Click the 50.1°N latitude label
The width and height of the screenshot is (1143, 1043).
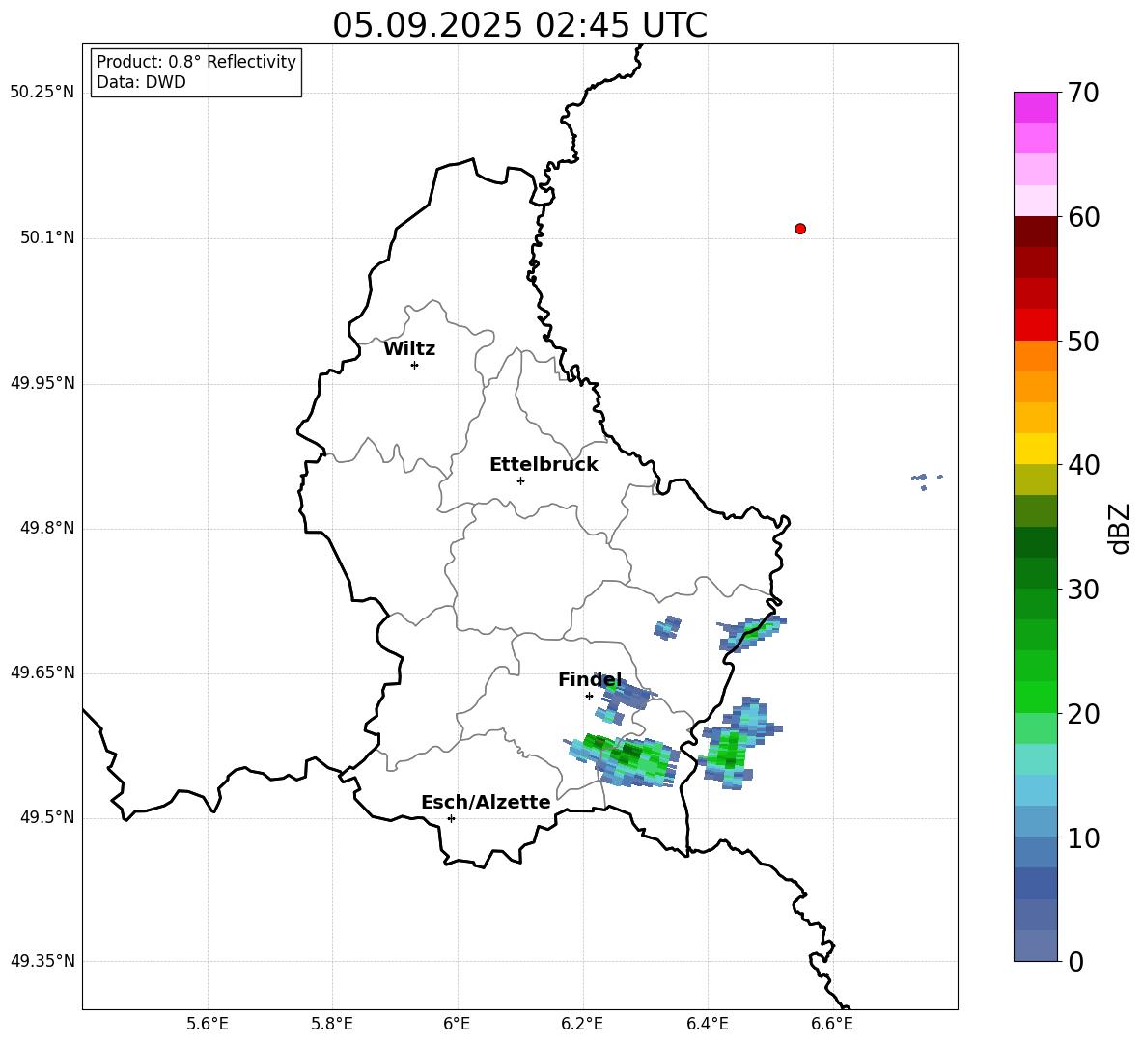47,237
